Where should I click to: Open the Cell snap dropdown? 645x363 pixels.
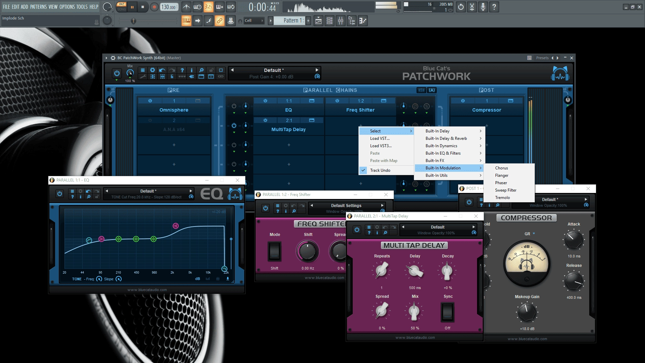tap(254, 21)
